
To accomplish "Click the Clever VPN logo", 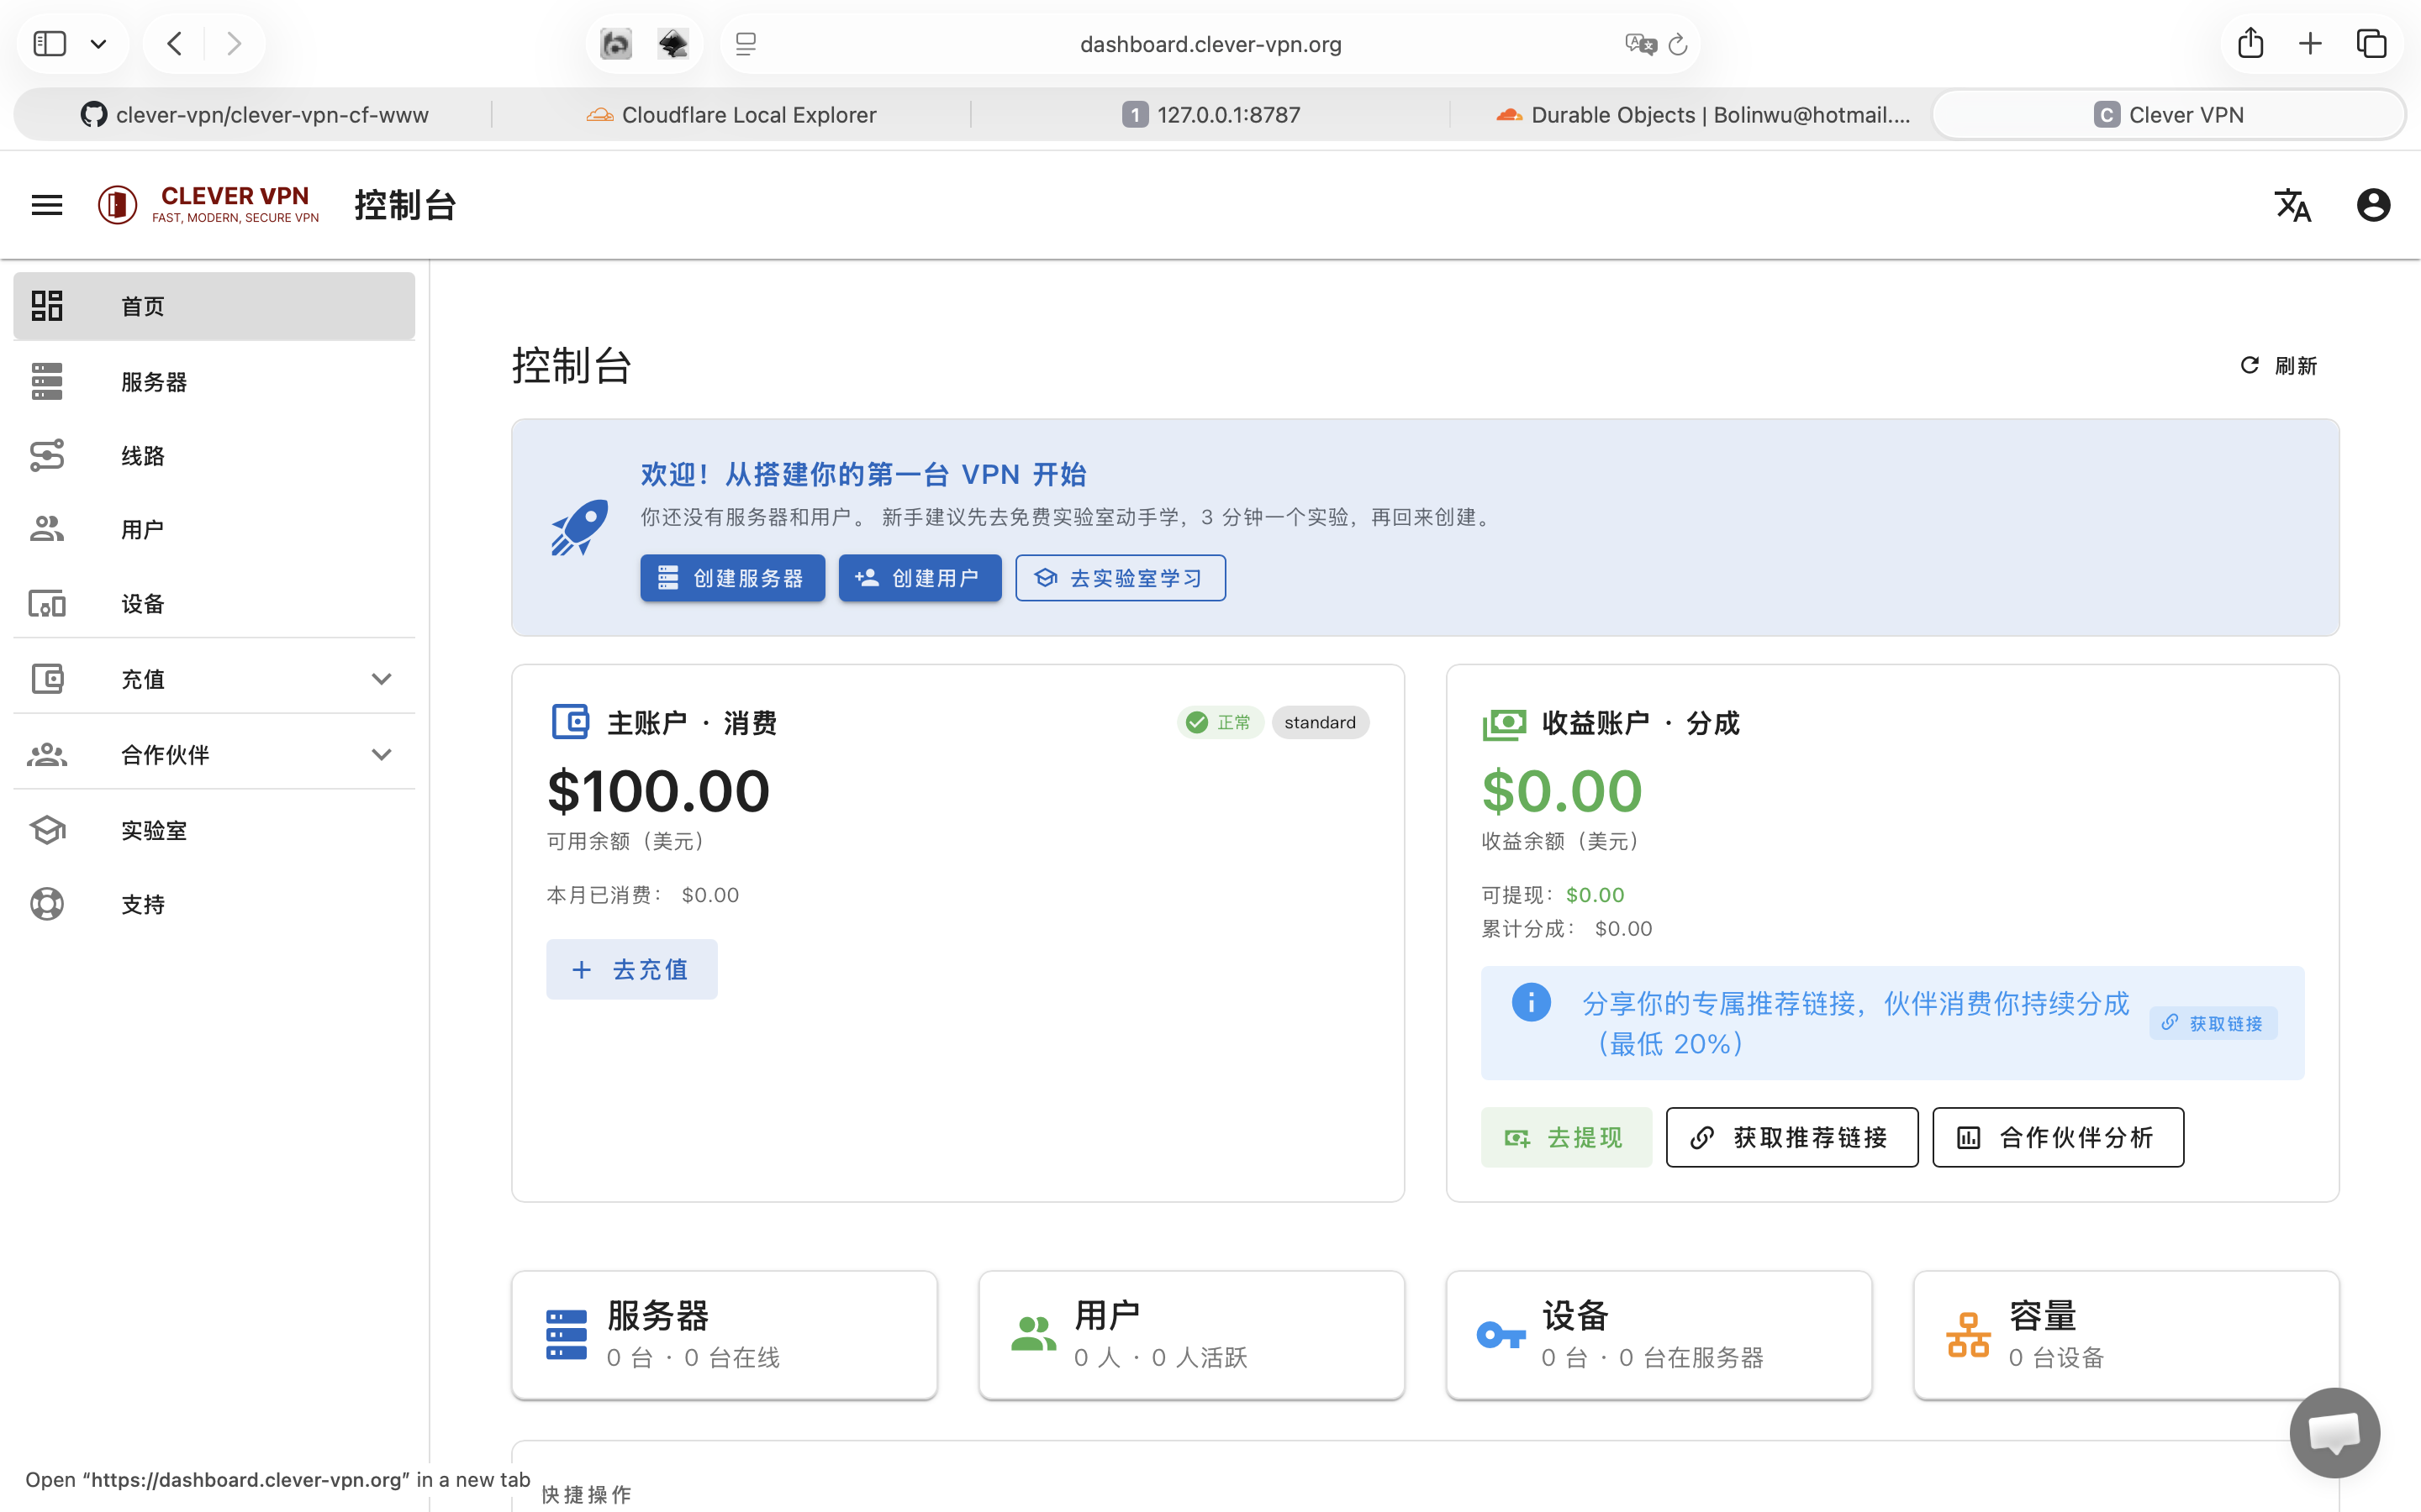I will click(x=209, y=204).
